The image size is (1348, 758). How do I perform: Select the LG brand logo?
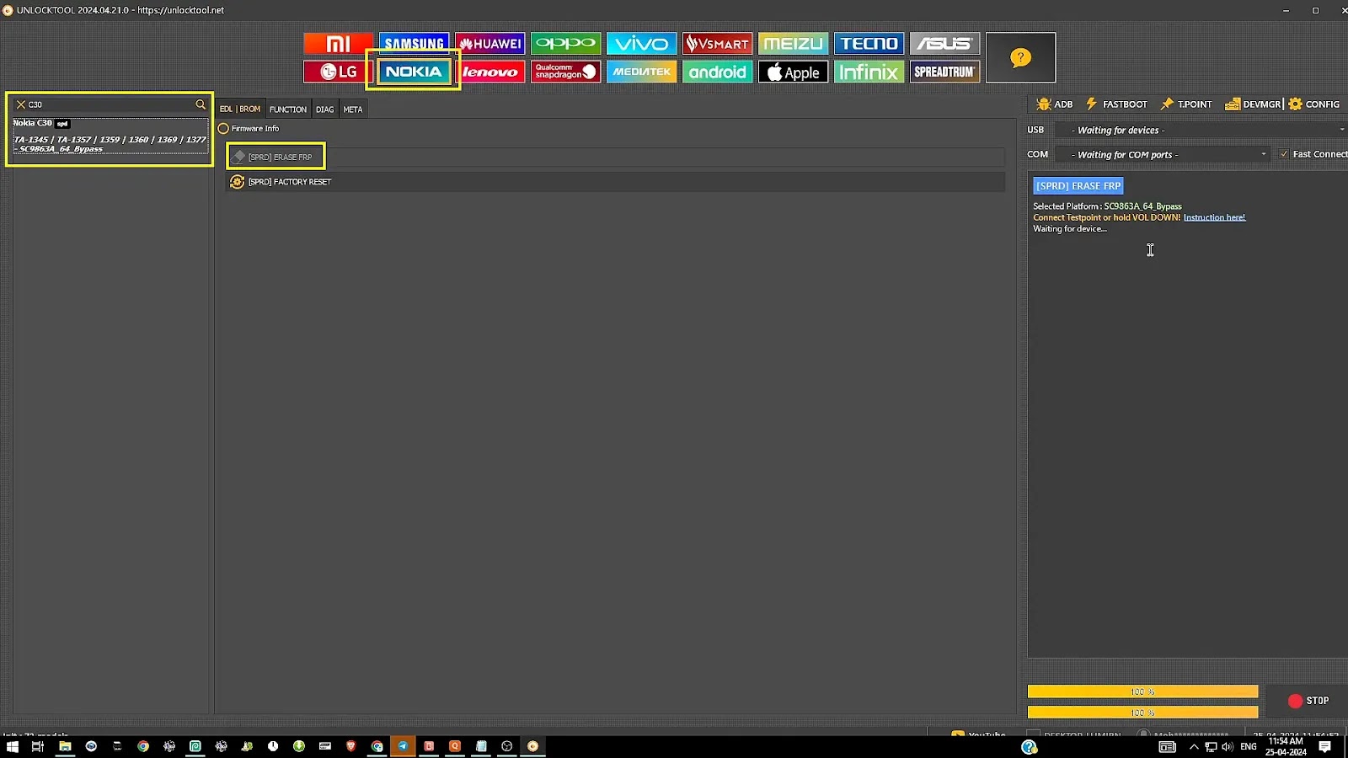338,72
